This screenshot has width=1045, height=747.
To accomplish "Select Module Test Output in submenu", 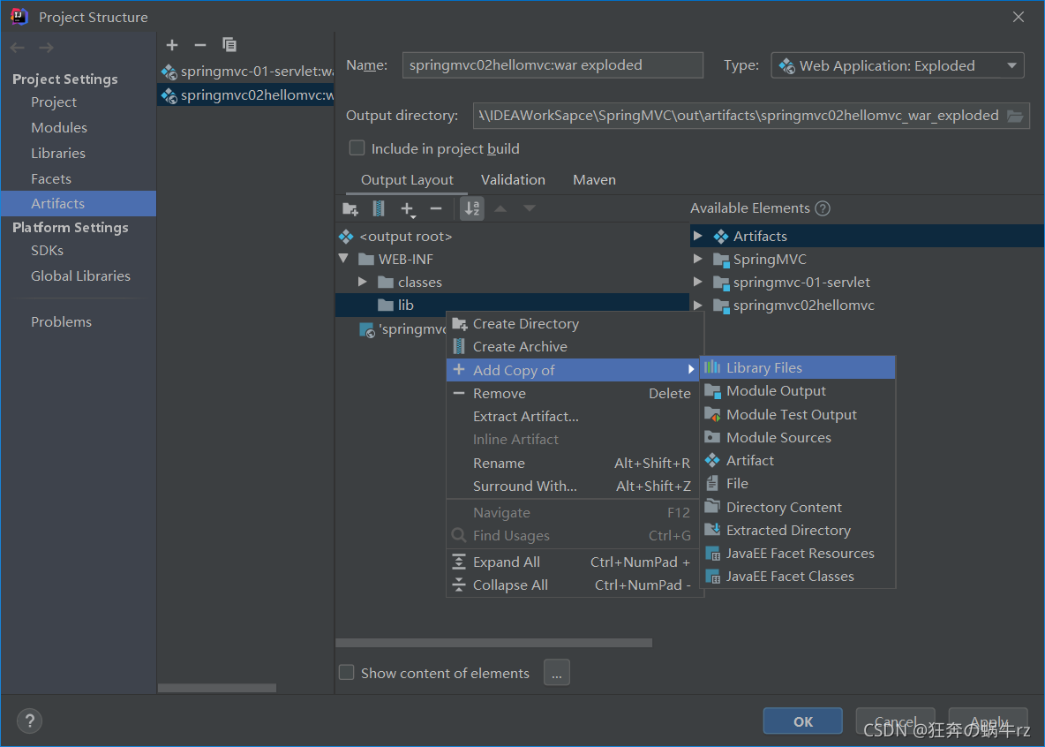I will 797,414.
